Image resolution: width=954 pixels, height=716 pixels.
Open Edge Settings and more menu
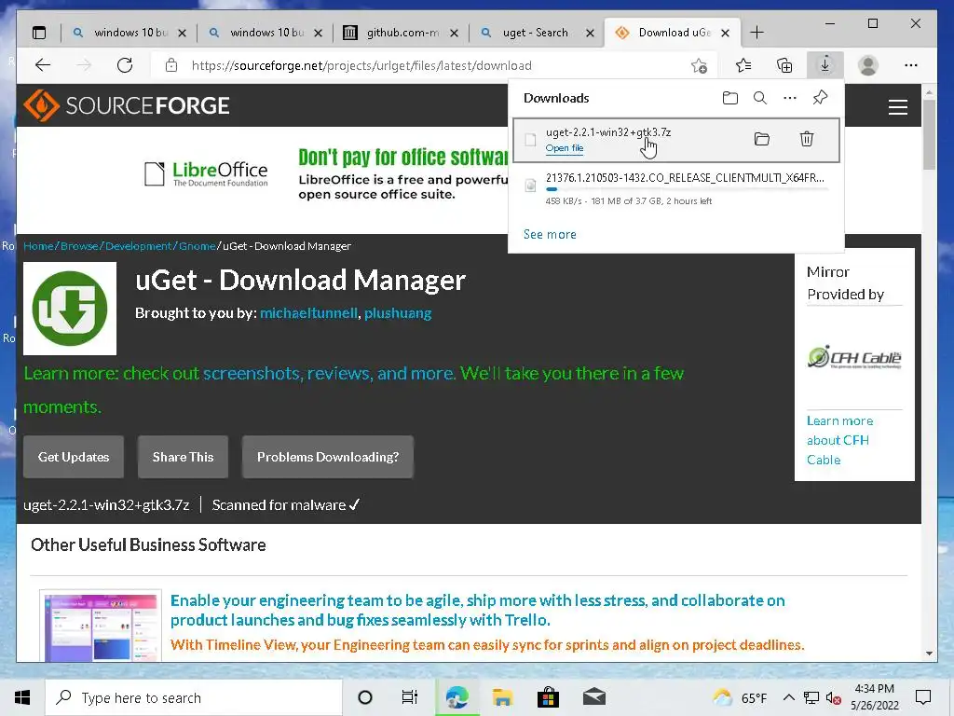coord(911,65)
